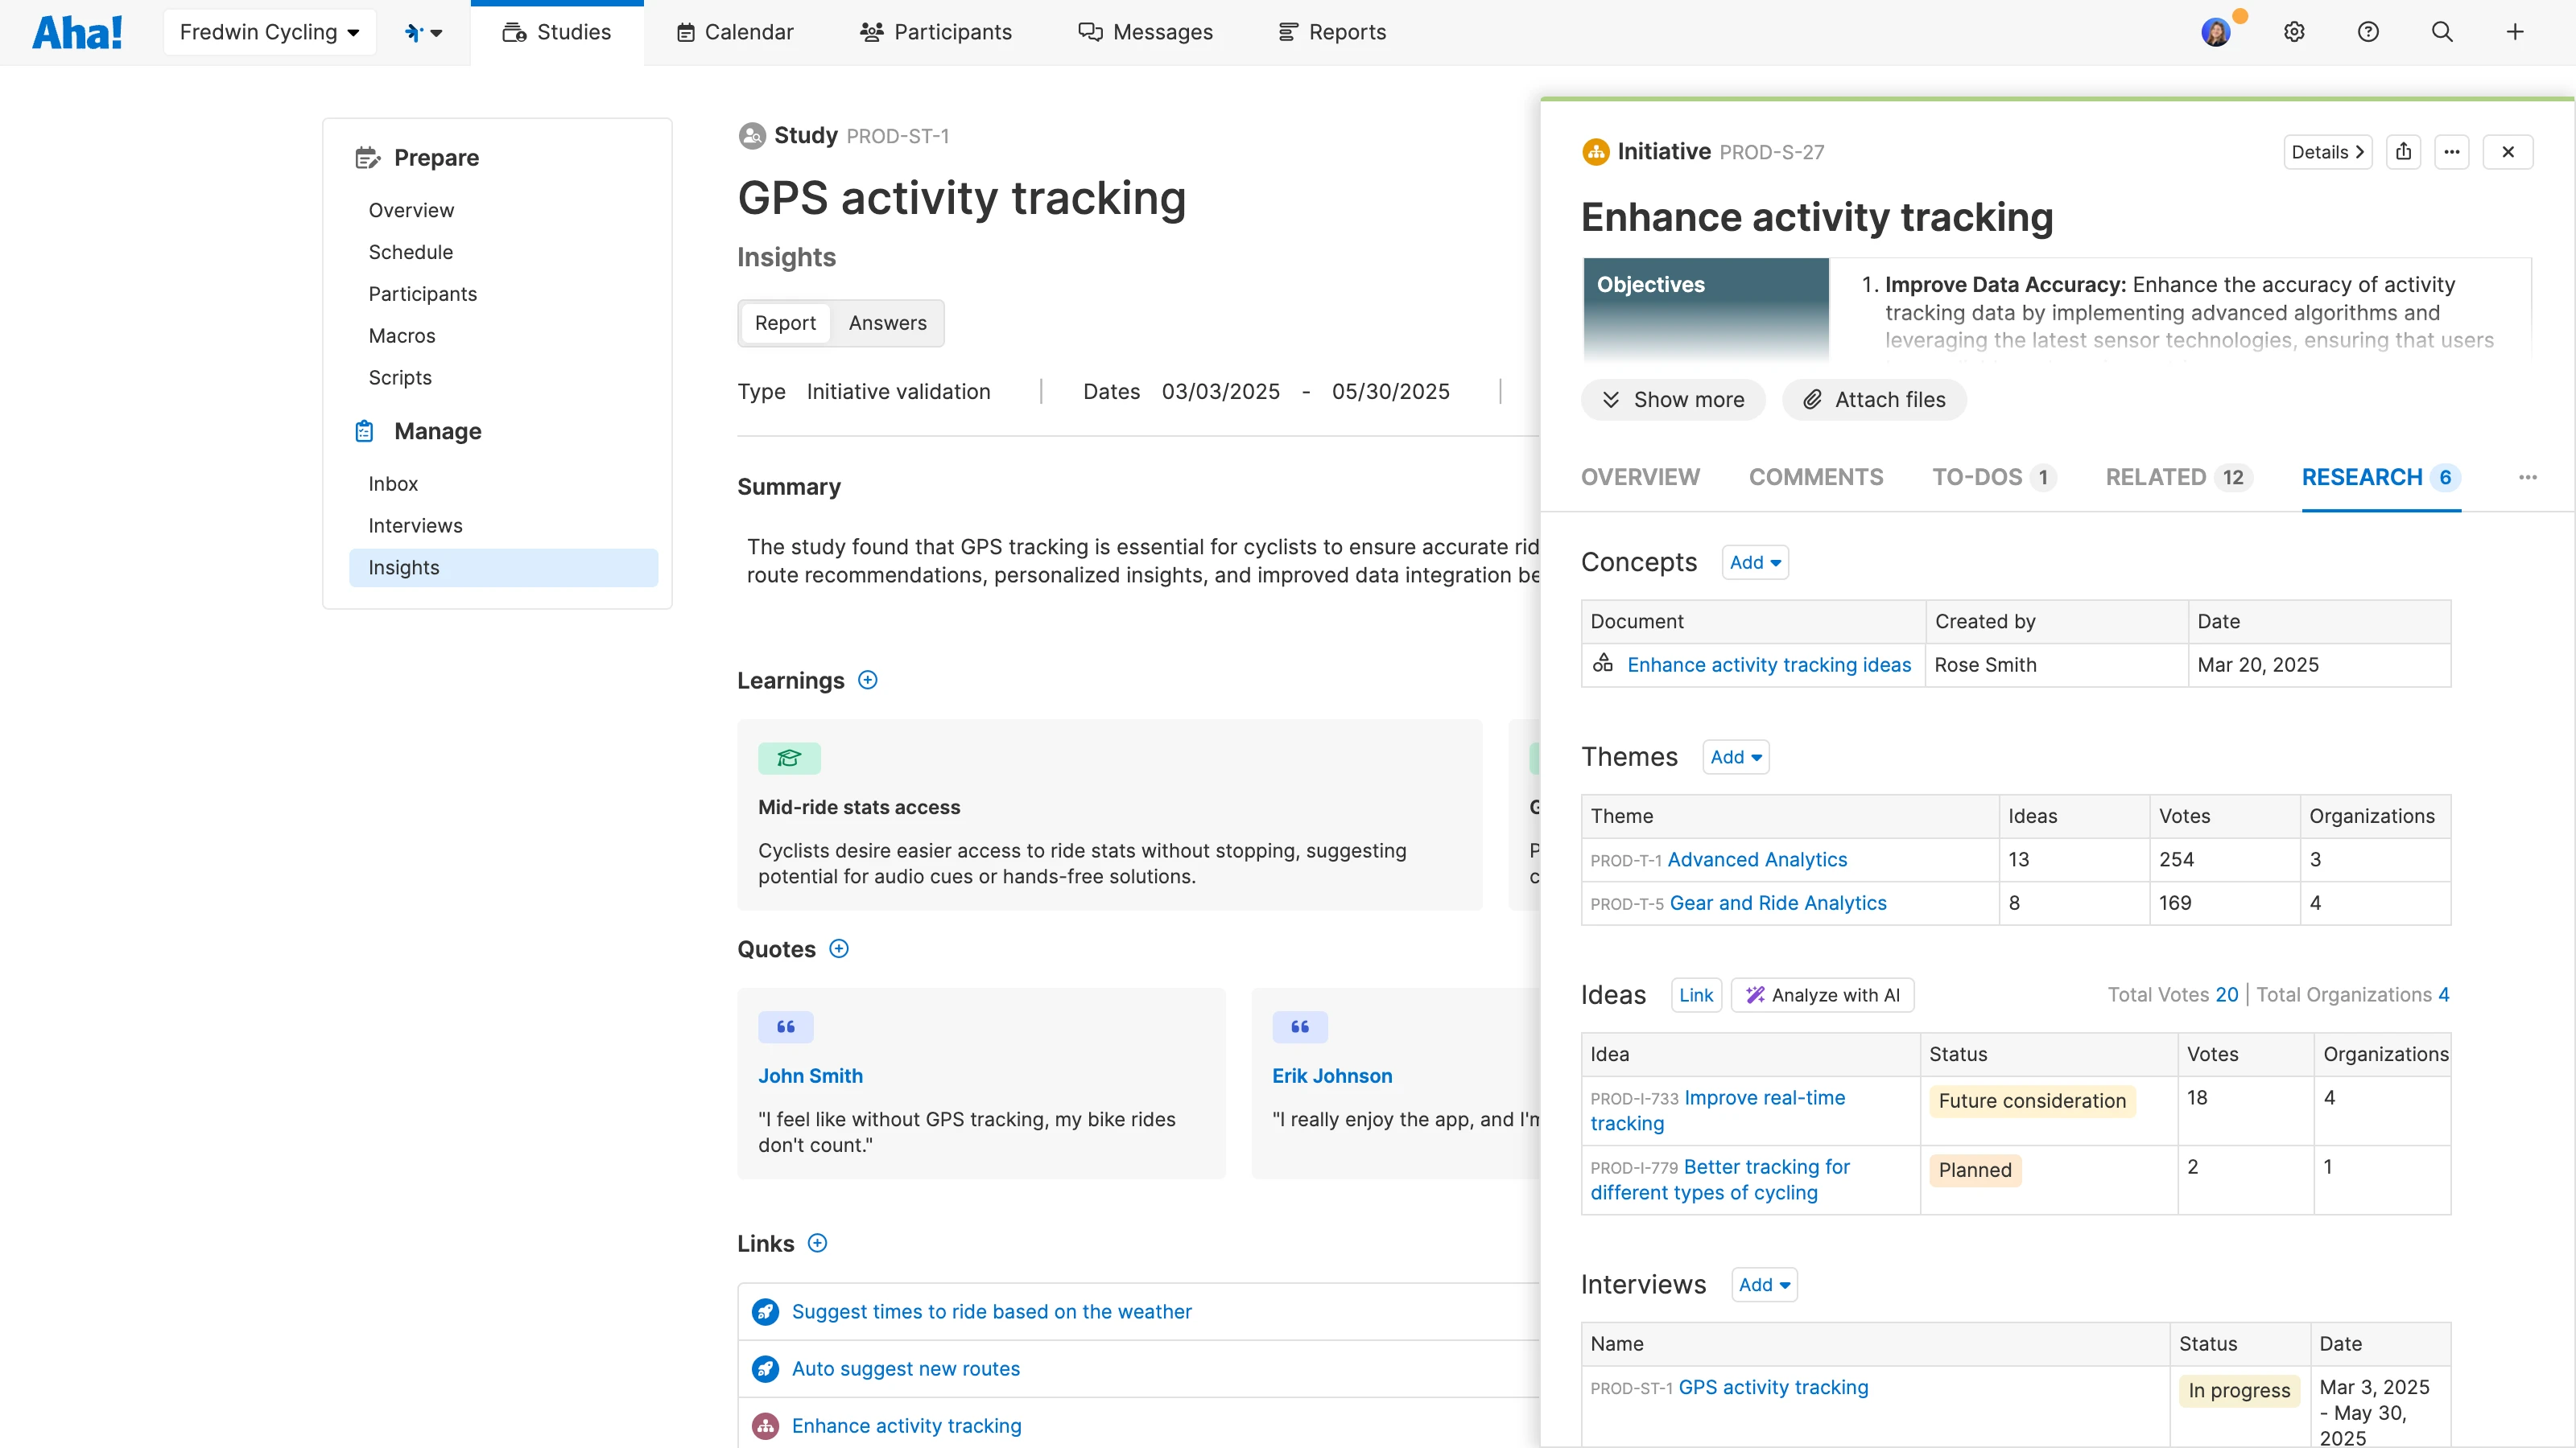
Task: Click the settings gear icon
Action: click(x=2294, y=32)
